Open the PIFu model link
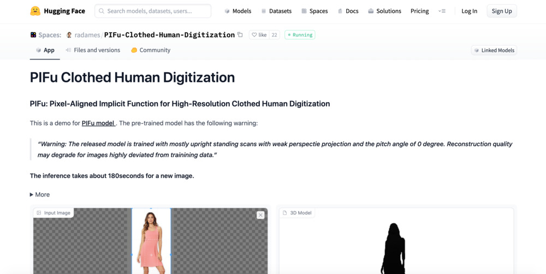 point(98,123)
